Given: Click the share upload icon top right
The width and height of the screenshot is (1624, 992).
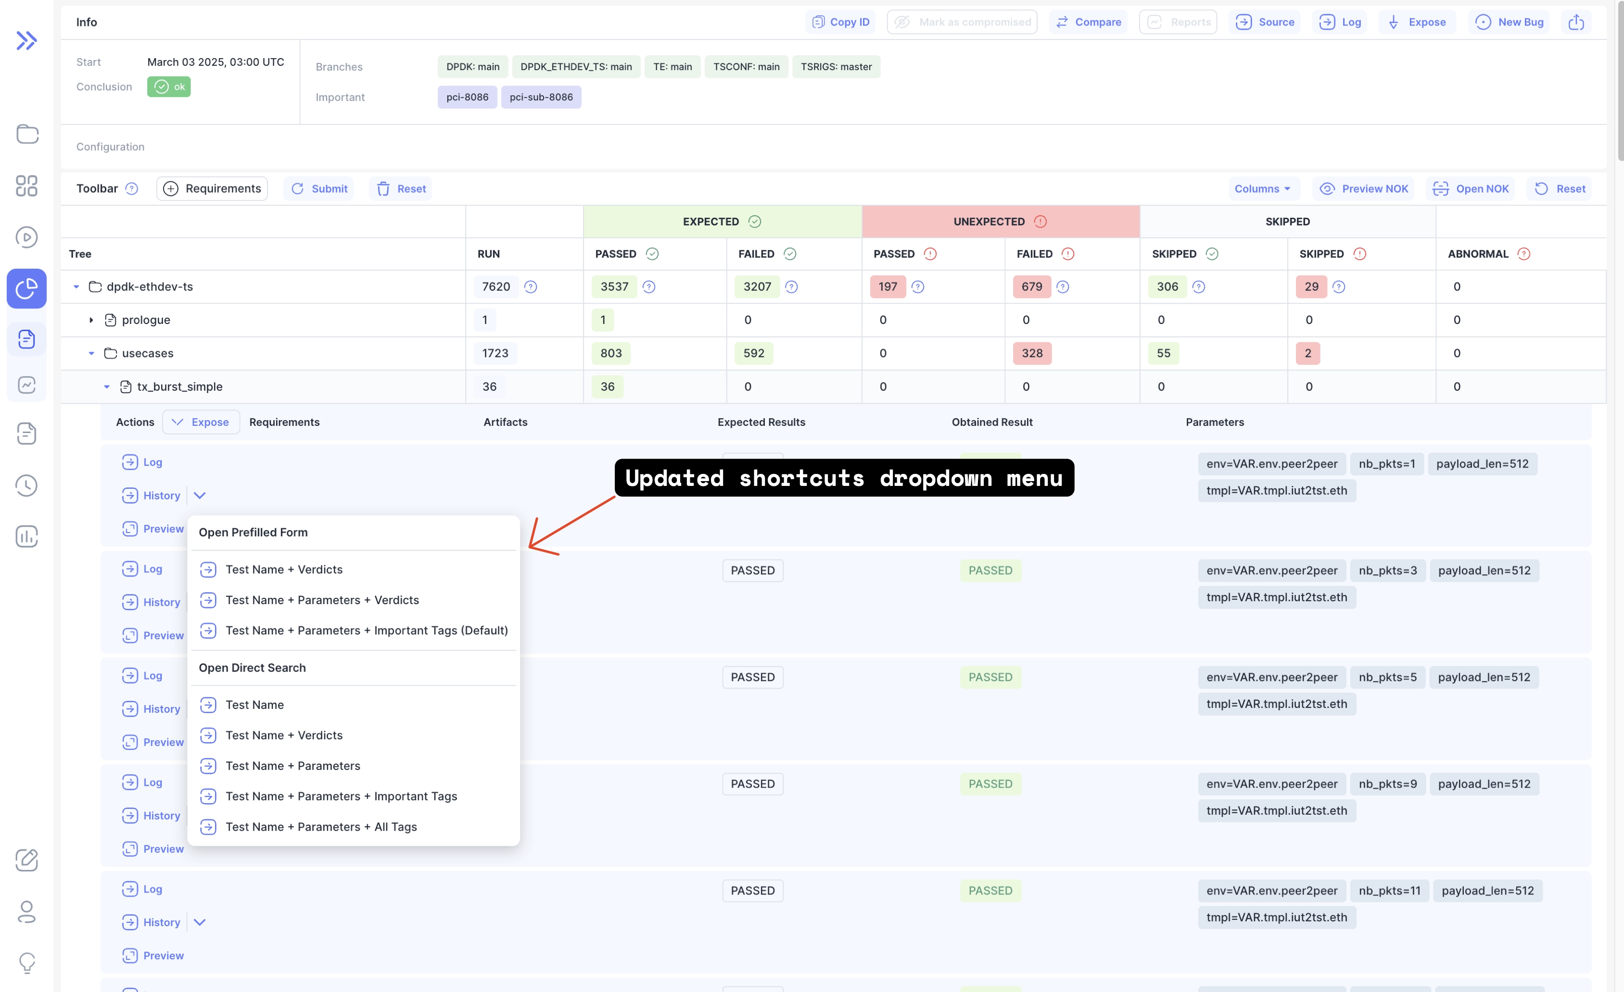Looking at the screenshot, I should [1576, 23].
